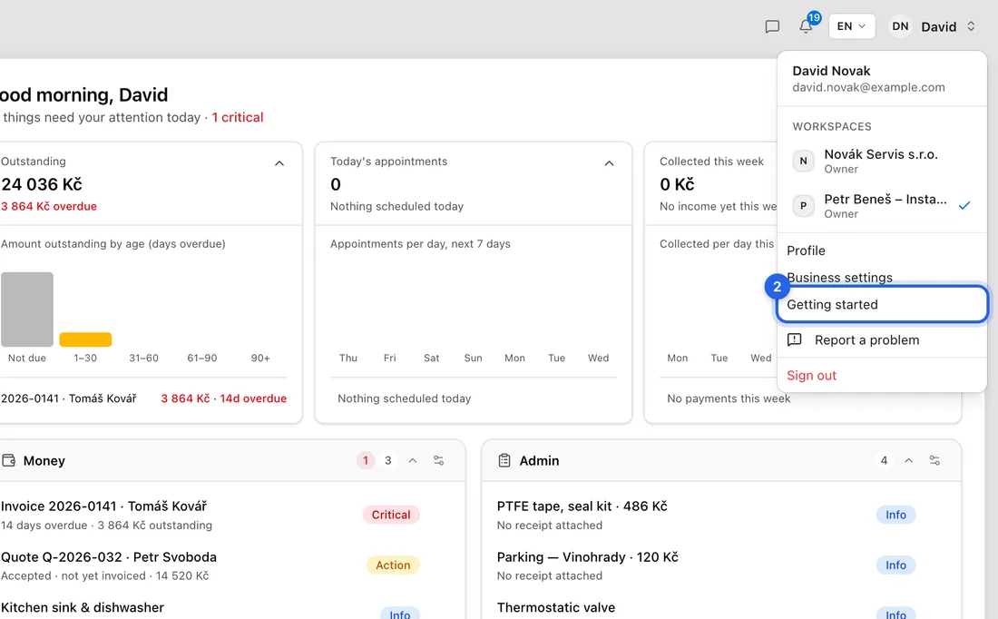Click the Not due grey bar
The width and height of the screenshot is (998, 619).
[26, 309]
